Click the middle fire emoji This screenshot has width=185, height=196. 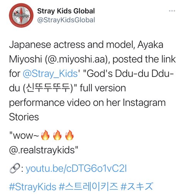(57, 135)
